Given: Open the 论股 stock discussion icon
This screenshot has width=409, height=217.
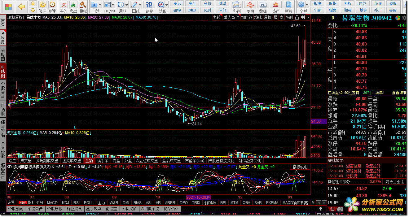Looking at the screenshot, I should coord(149,4).
